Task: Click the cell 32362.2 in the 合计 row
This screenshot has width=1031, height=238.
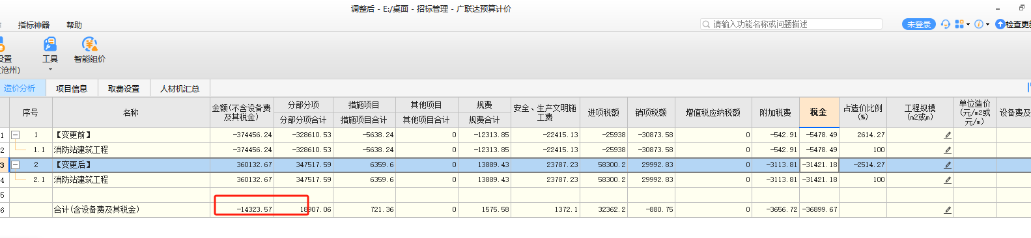Action: (x=604, y=210)
